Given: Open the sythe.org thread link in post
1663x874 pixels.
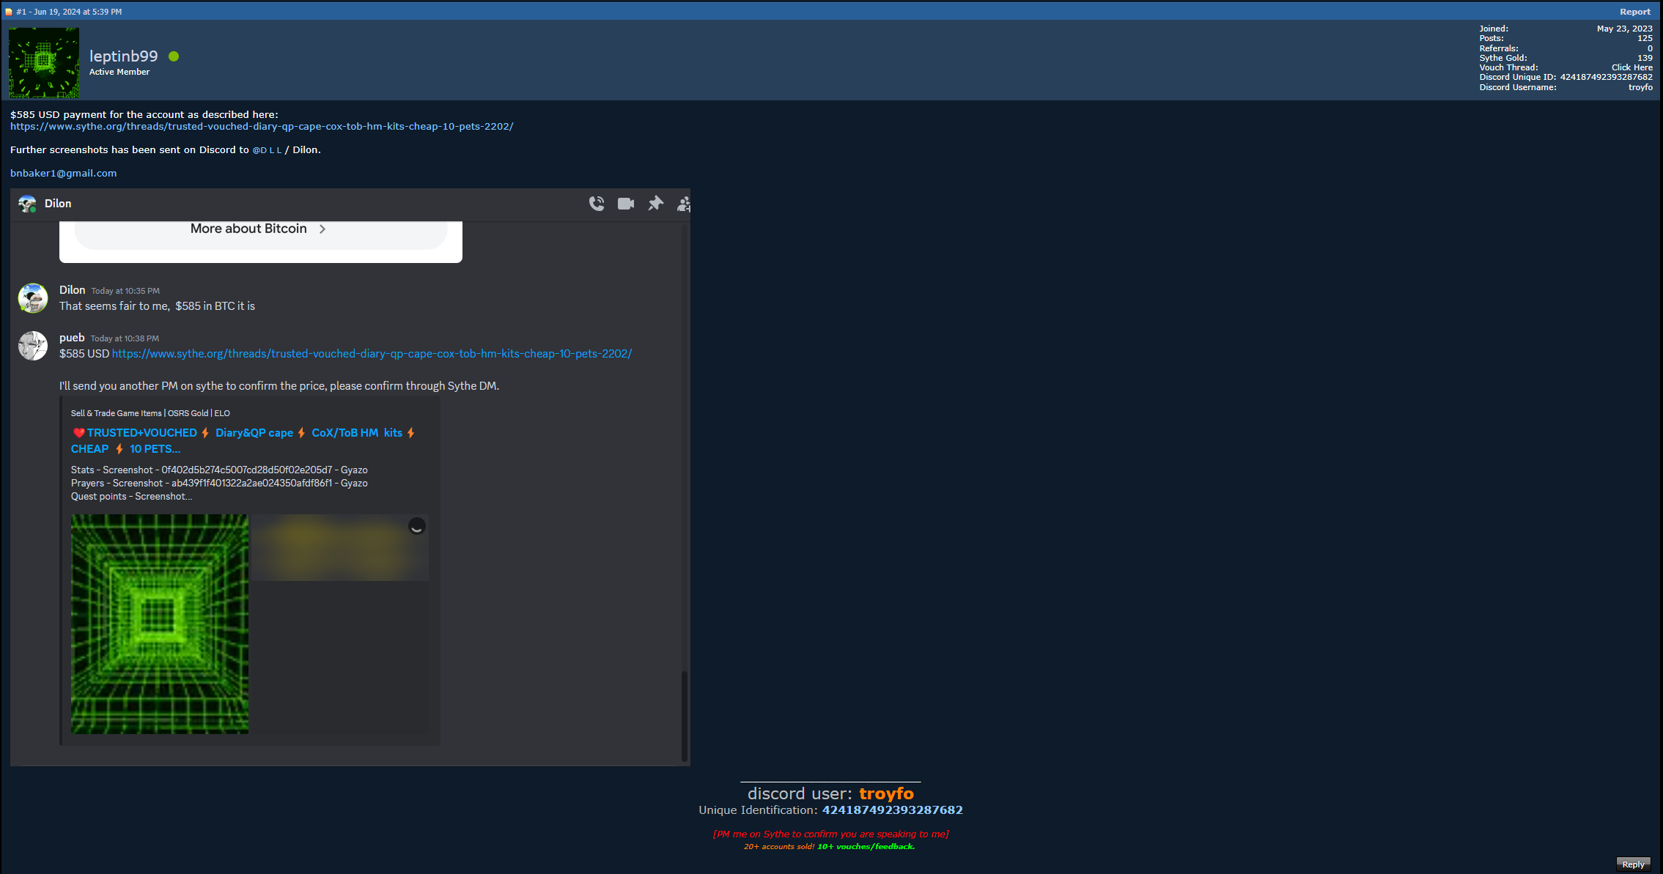Looking at the screenshot, I should tap(262, 127).
